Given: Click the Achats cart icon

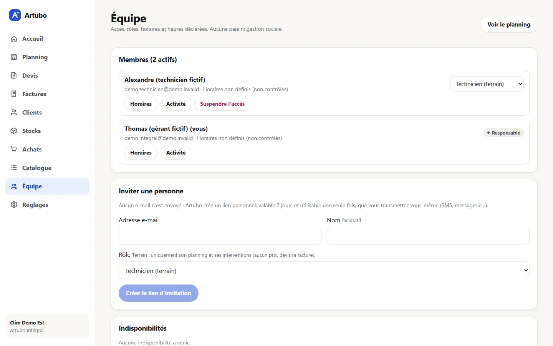Looking at the screenshot, I should click(x=14, y=150).
